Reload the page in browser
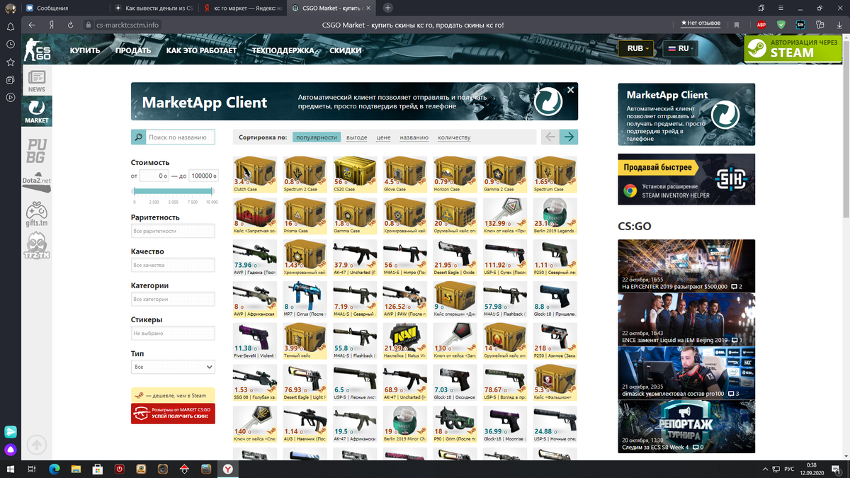The width and height of the screenshot is (850, 478). [x=71, y=25]
